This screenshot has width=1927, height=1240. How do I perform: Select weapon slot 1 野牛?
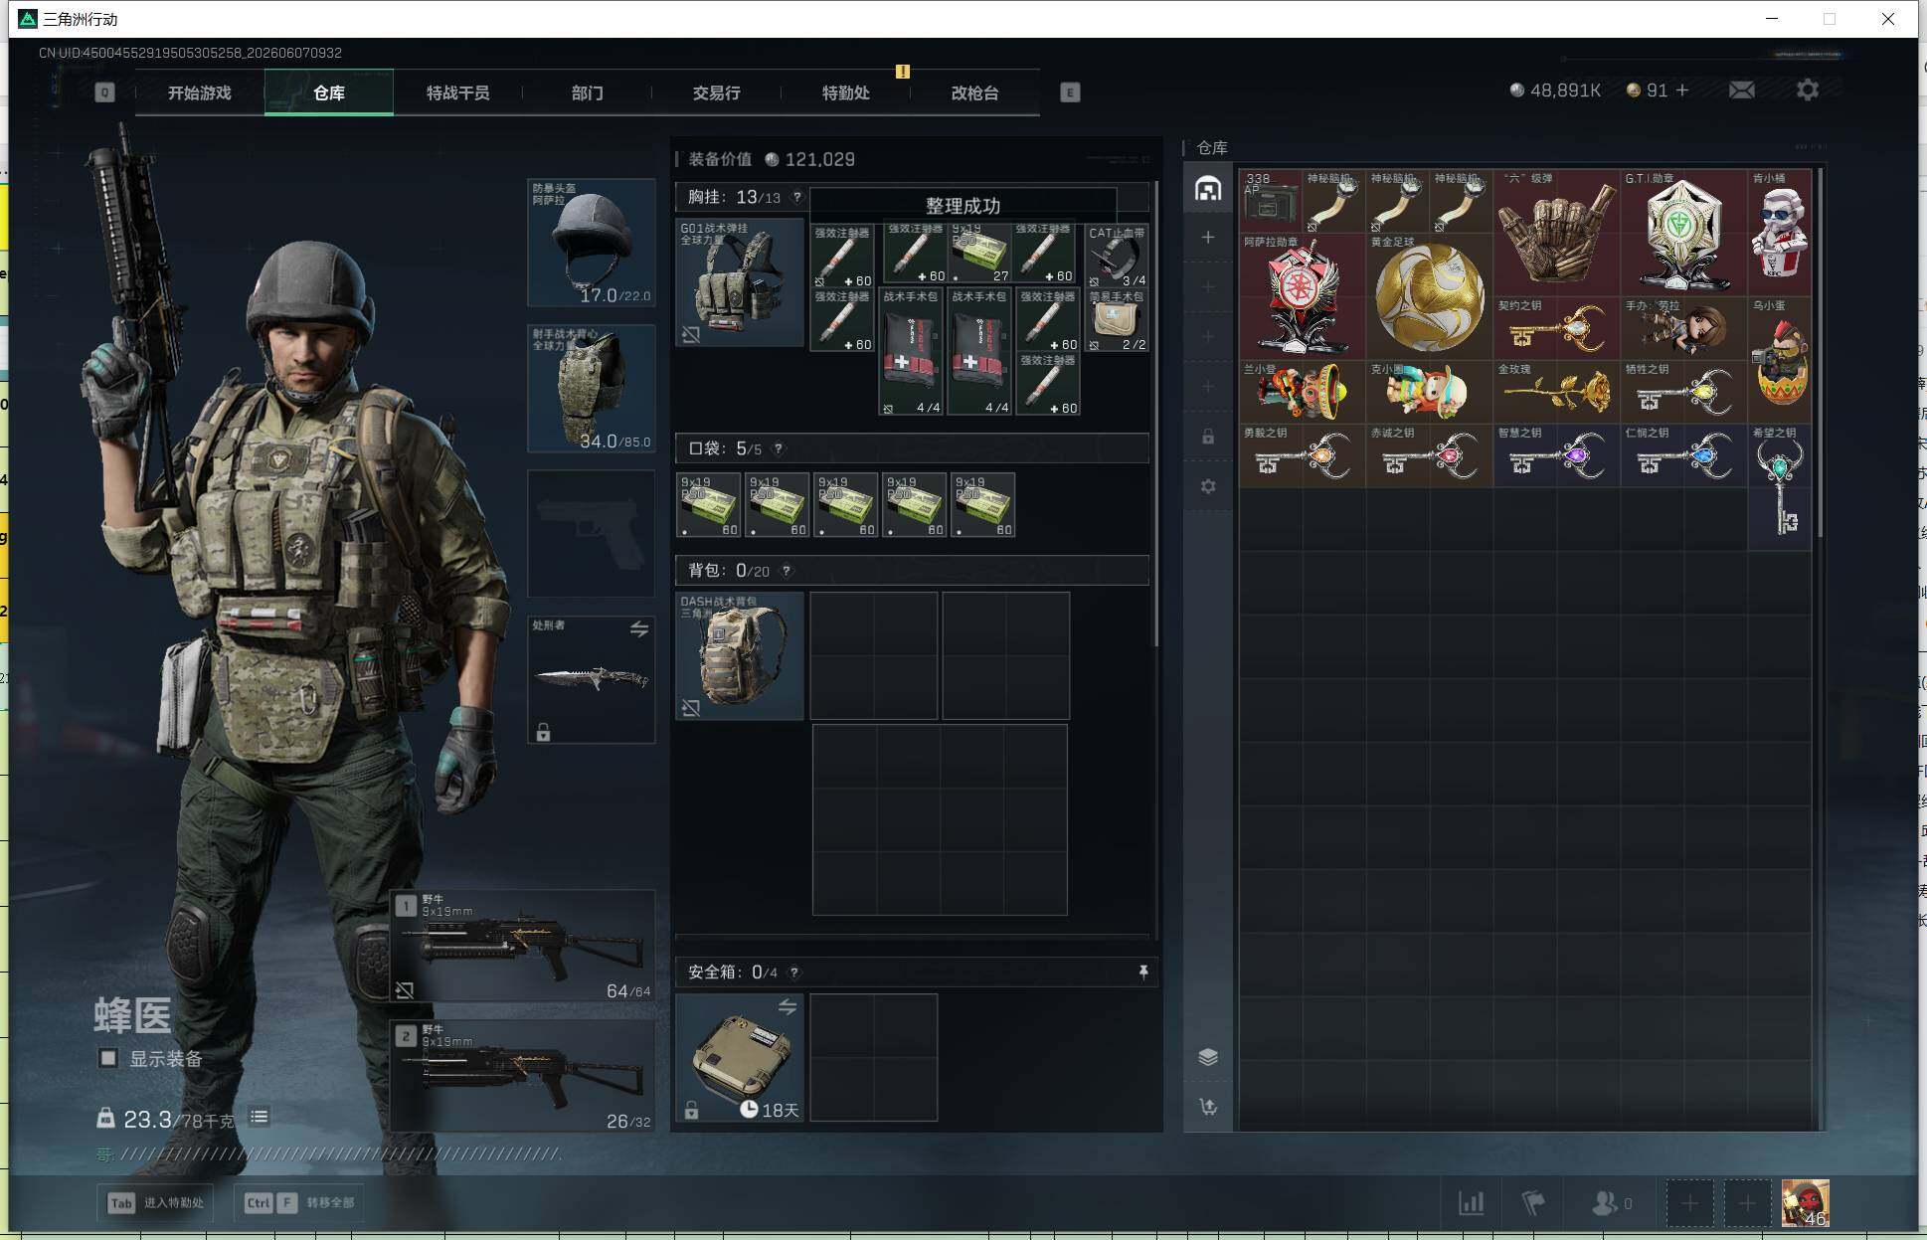point(523,946)
